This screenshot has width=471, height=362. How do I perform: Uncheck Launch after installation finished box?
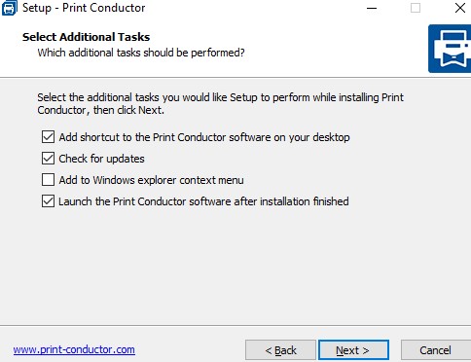[x=48, y=201]
